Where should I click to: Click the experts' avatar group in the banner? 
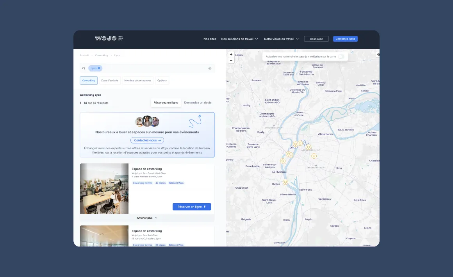coord(147,122)
